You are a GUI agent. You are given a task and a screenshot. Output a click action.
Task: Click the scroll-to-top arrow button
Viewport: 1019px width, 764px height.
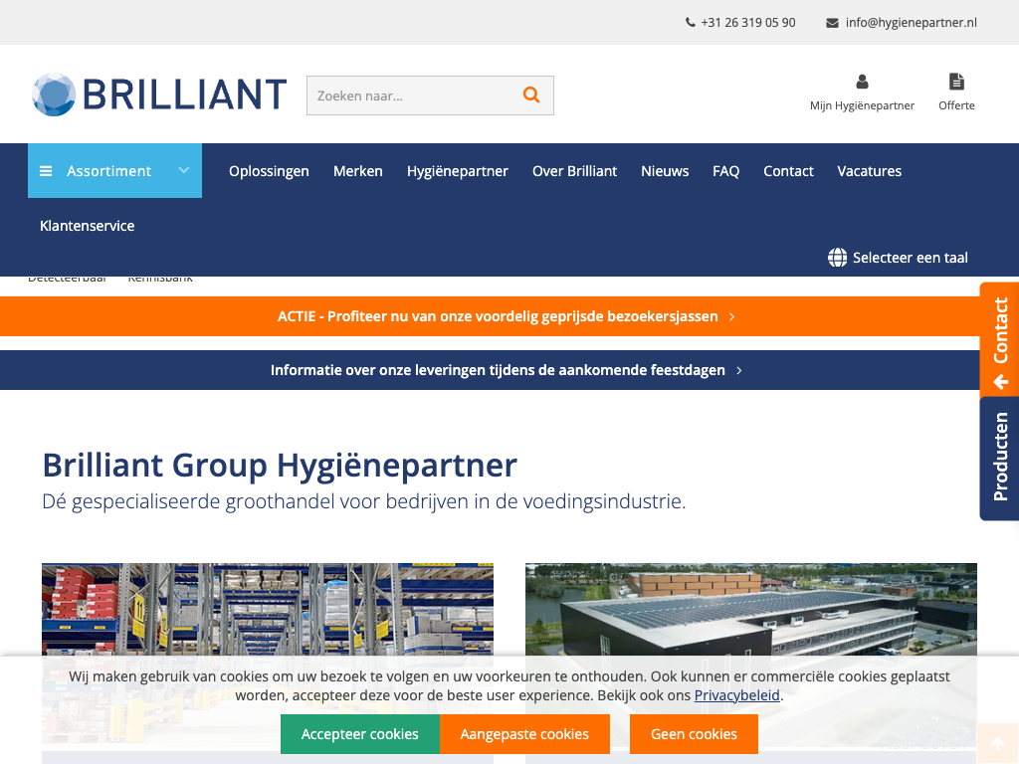point(996,743)
